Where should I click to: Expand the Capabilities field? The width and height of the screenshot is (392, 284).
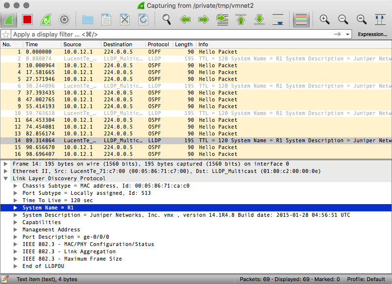(15, 222)
